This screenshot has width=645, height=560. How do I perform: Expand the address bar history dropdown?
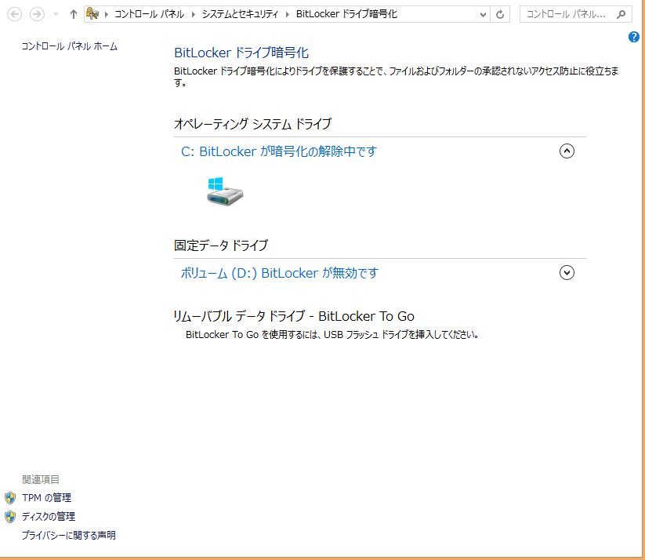coord(484,14)
